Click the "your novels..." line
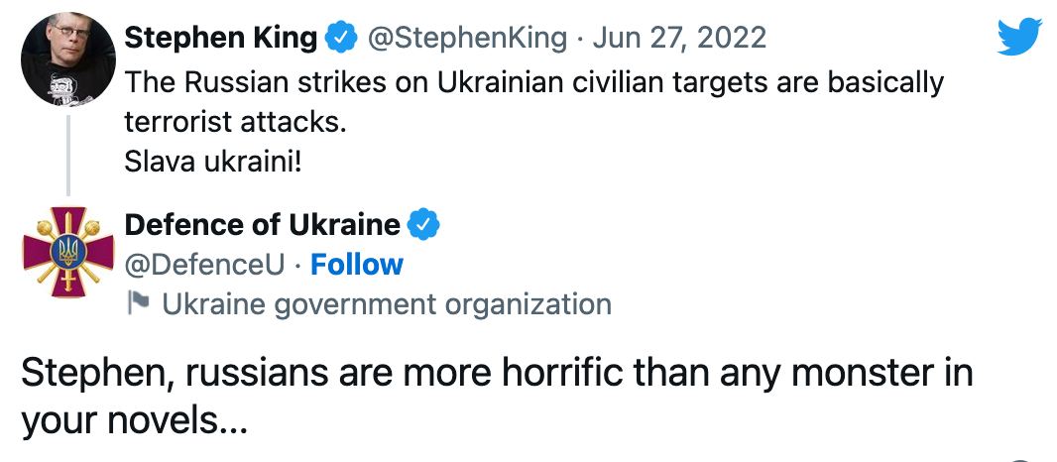The height and width of the screenshot is (462, 1057). (x=133, y=421)
